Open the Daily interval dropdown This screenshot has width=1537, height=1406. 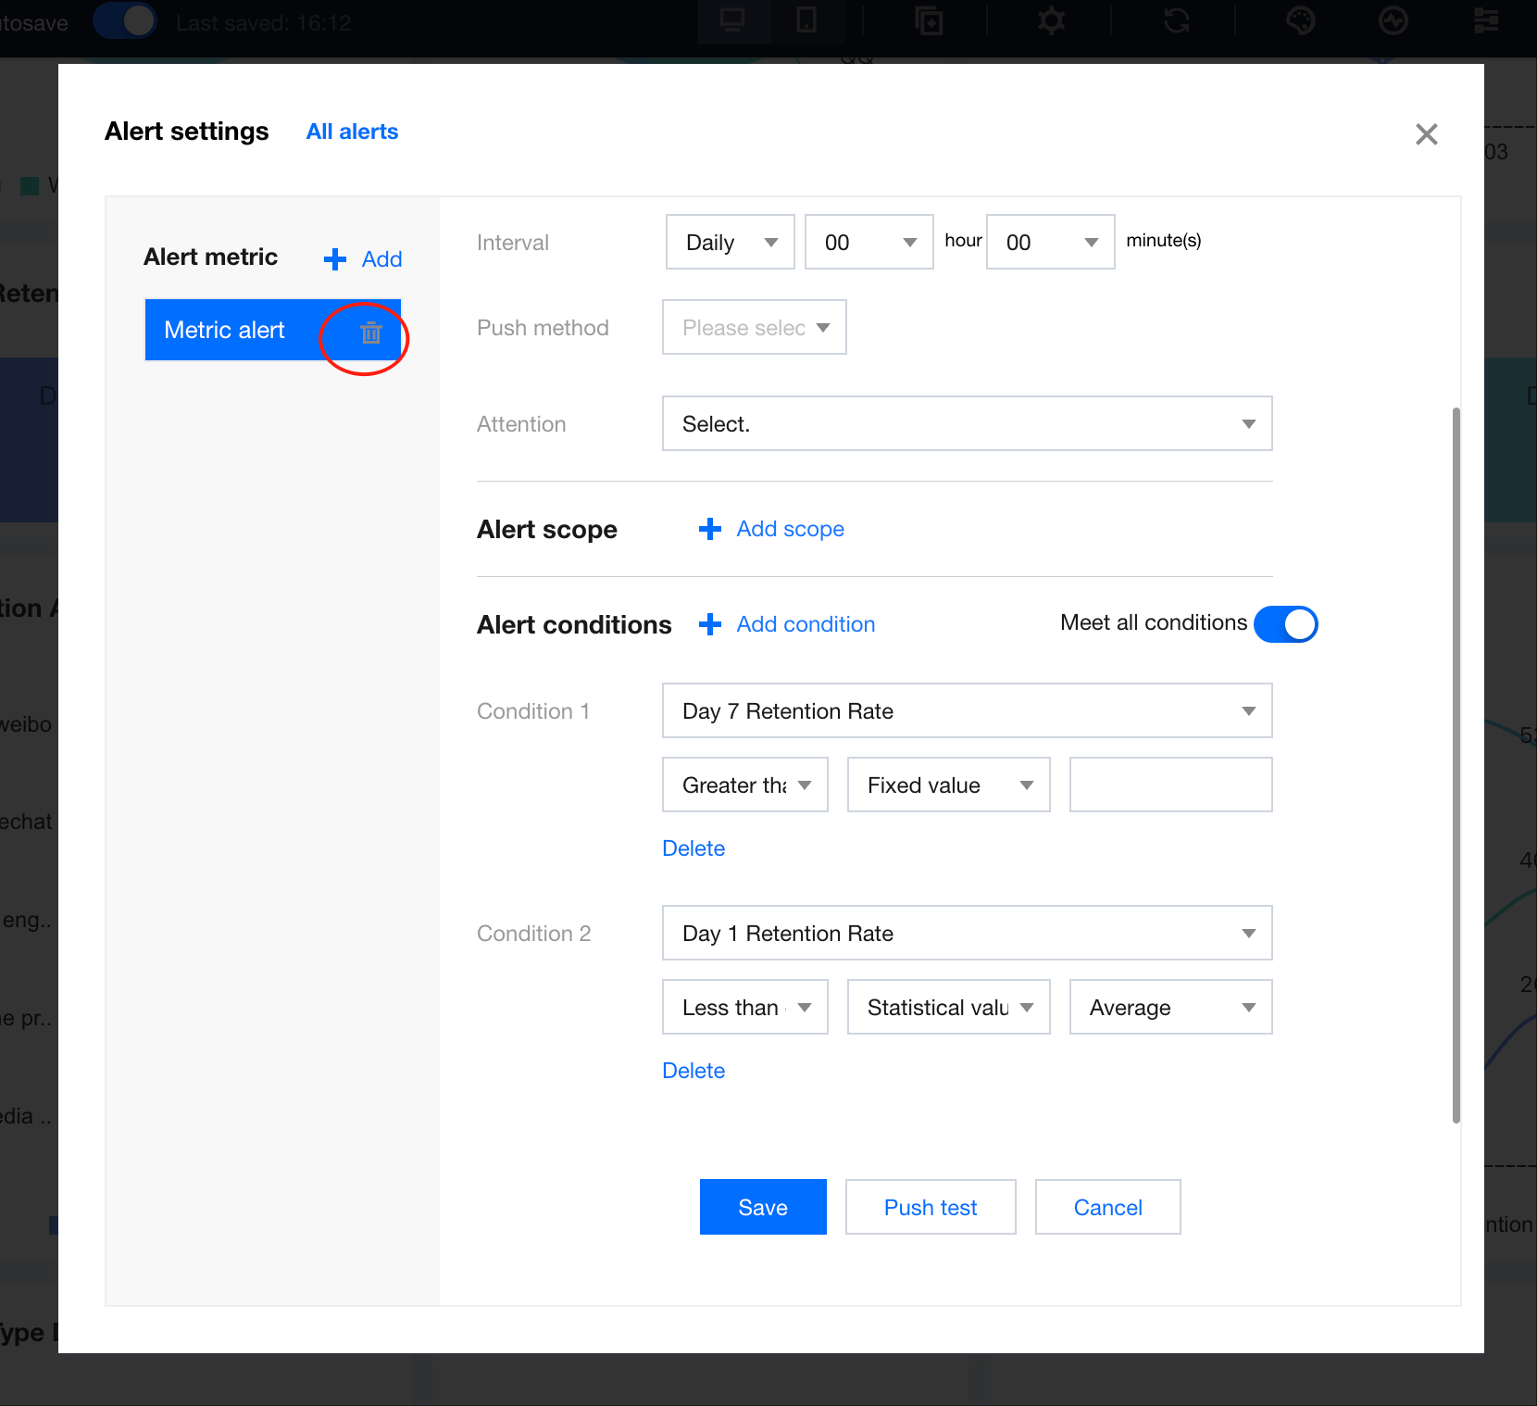[730, 243]
